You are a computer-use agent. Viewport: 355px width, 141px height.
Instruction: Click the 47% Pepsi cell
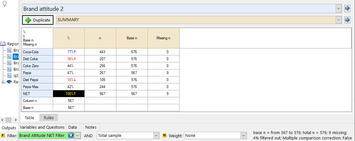tap(69, 73)
